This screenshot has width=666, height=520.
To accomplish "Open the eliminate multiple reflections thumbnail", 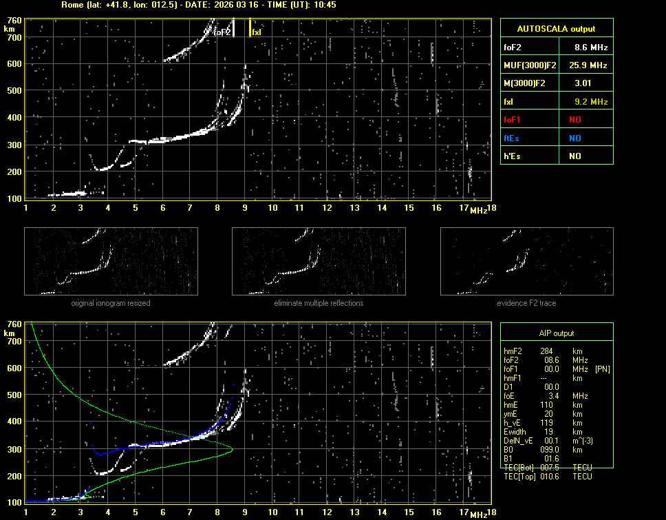I will 319,261.
